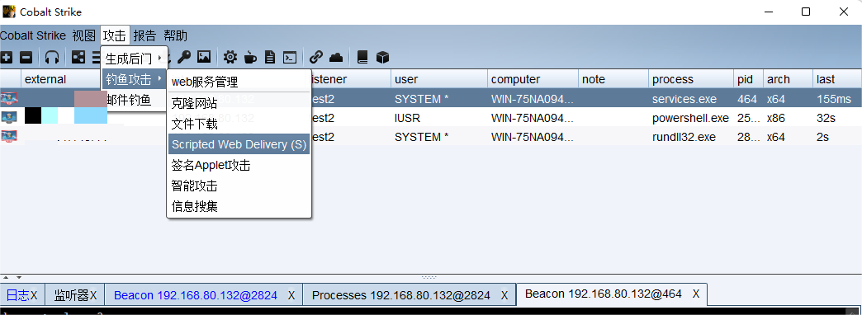Screen dimensions: 862x315
Task: Select 文件下载 menu entry
Action: 239,124
